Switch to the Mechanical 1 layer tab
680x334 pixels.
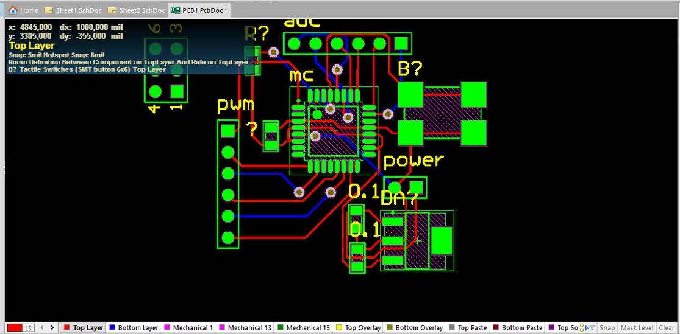click(x=188, y=327)
